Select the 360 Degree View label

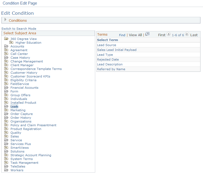(24, 39)
